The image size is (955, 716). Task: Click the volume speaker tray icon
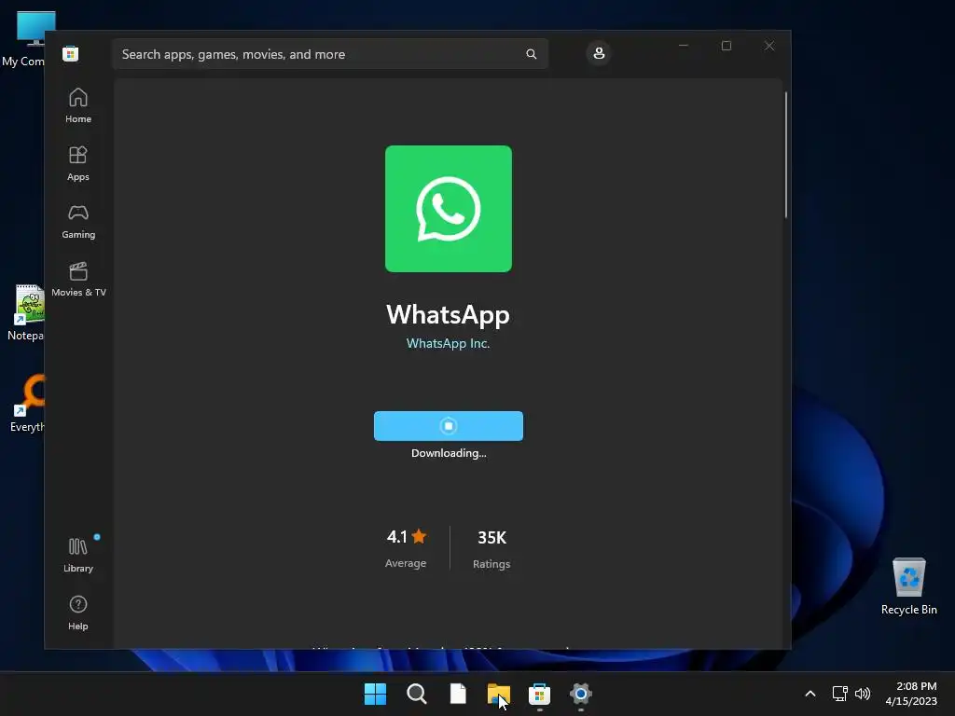coord(863,694)
